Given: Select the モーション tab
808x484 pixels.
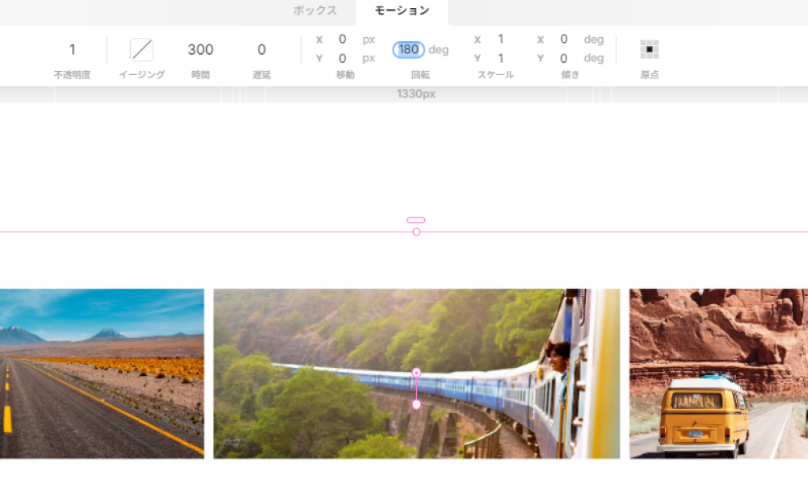Looking at the screenshot, I should [402, 10].
